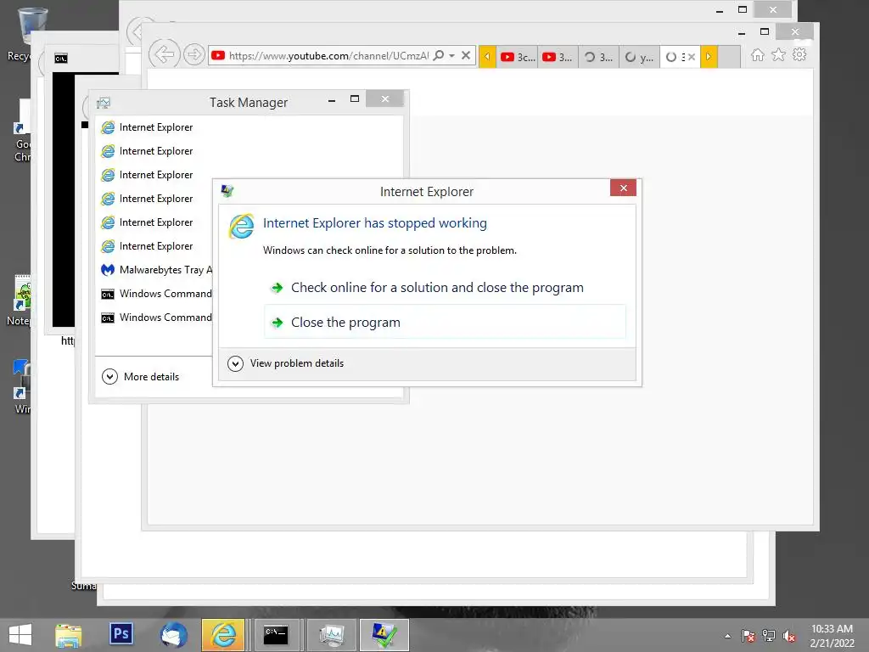Viewport: 869px width, 652px height.
Task: Open the Tools gear menu in Internet Explorer
Action: (x=799, y=55)
